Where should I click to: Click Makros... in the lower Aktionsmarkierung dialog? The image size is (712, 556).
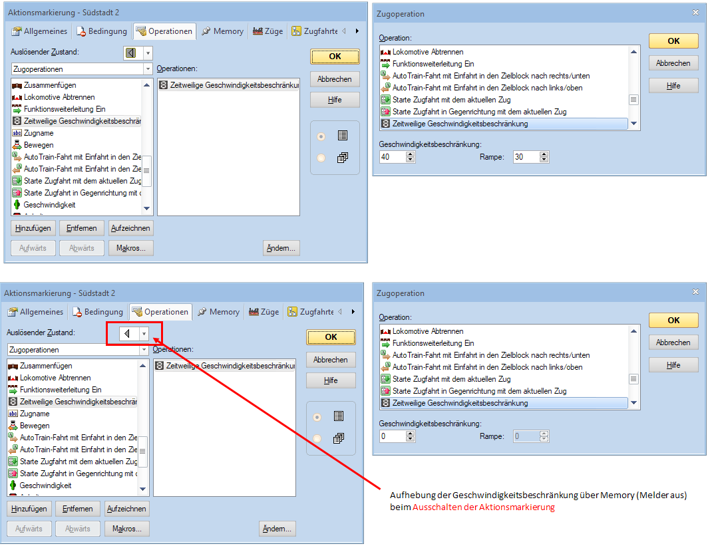pos(128,529)
